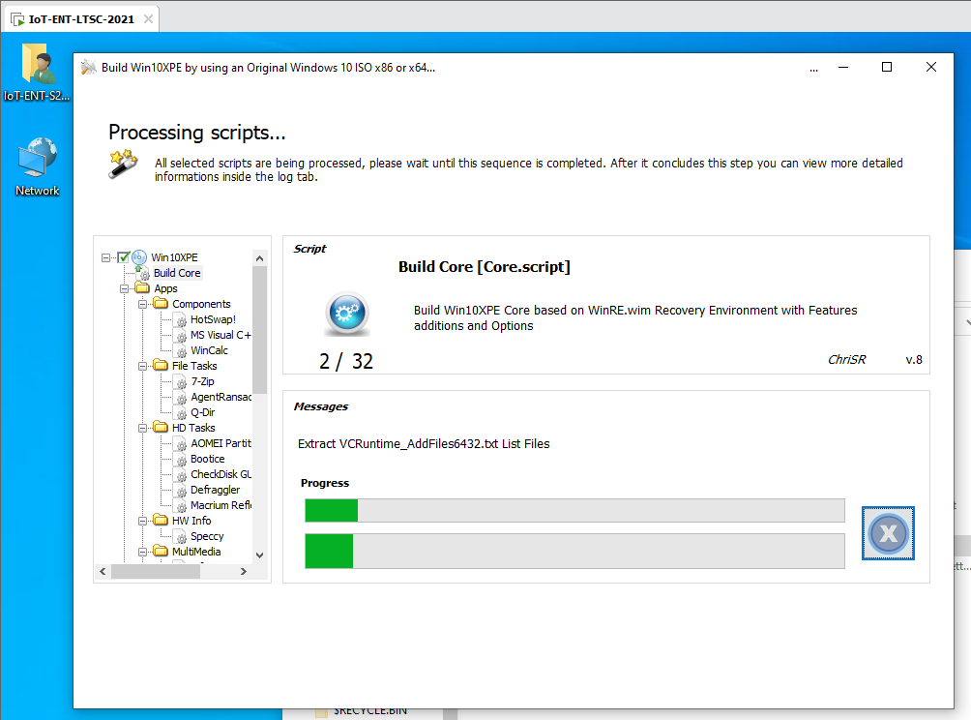Select the Speccy tree label
971x720 pixels.
click(x=207, y=536)
